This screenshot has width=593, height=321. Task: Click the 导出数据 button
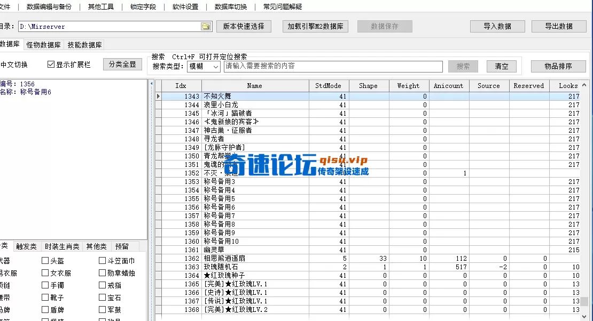click(559, 26)
